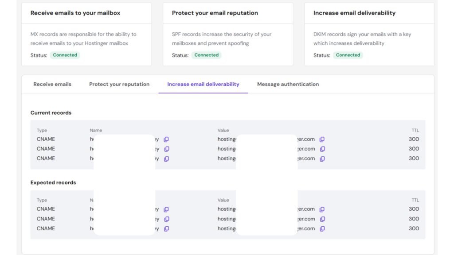Switch to the Receive emails tab
Screen dimensions: 454x255
pos(52,84)
